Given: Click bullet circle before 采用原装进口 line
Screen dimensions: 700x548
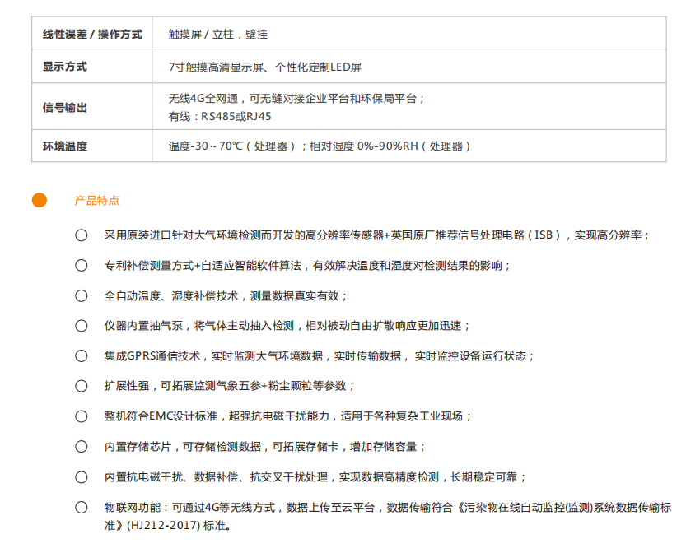Looking at the screenshot, I should point(81,235).
